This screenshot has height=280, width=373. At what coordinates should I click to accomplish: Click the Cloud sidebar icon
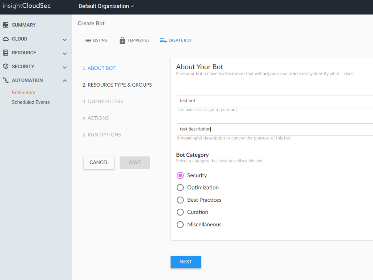[x=7, y=39]
